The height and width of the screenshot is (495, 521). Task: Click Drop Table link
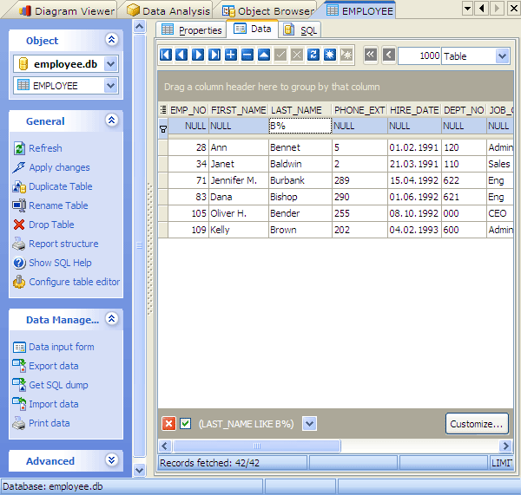coord(51,225)
